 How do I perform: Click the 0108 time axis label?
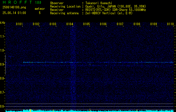click(x=137, y=24)
